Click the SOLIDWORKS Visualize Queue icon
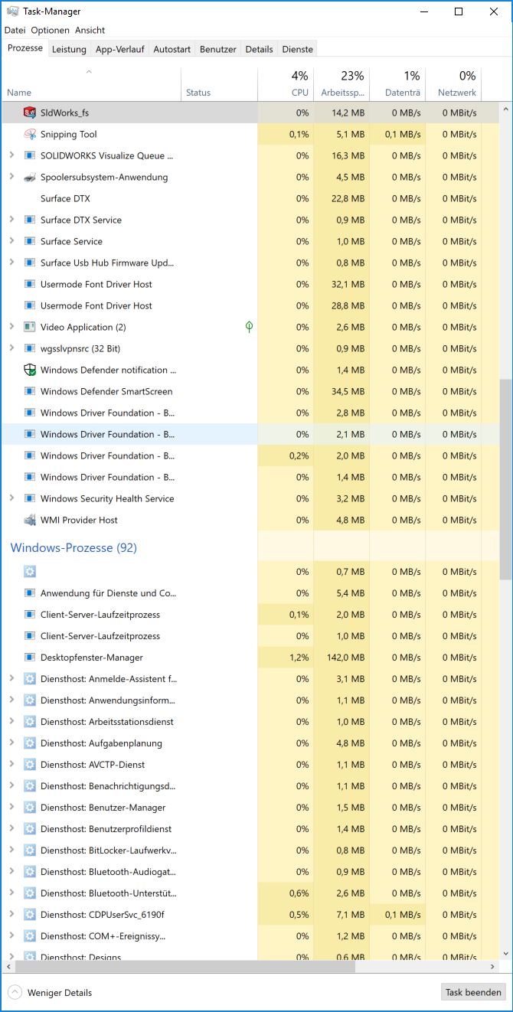 tap(30, 155)
